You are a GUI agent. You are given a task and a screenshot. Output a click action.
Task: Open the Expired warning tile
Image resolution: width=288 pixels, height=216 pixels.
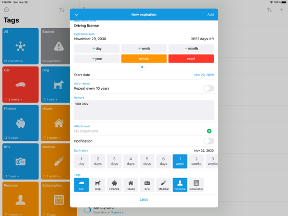coord(55,46)
